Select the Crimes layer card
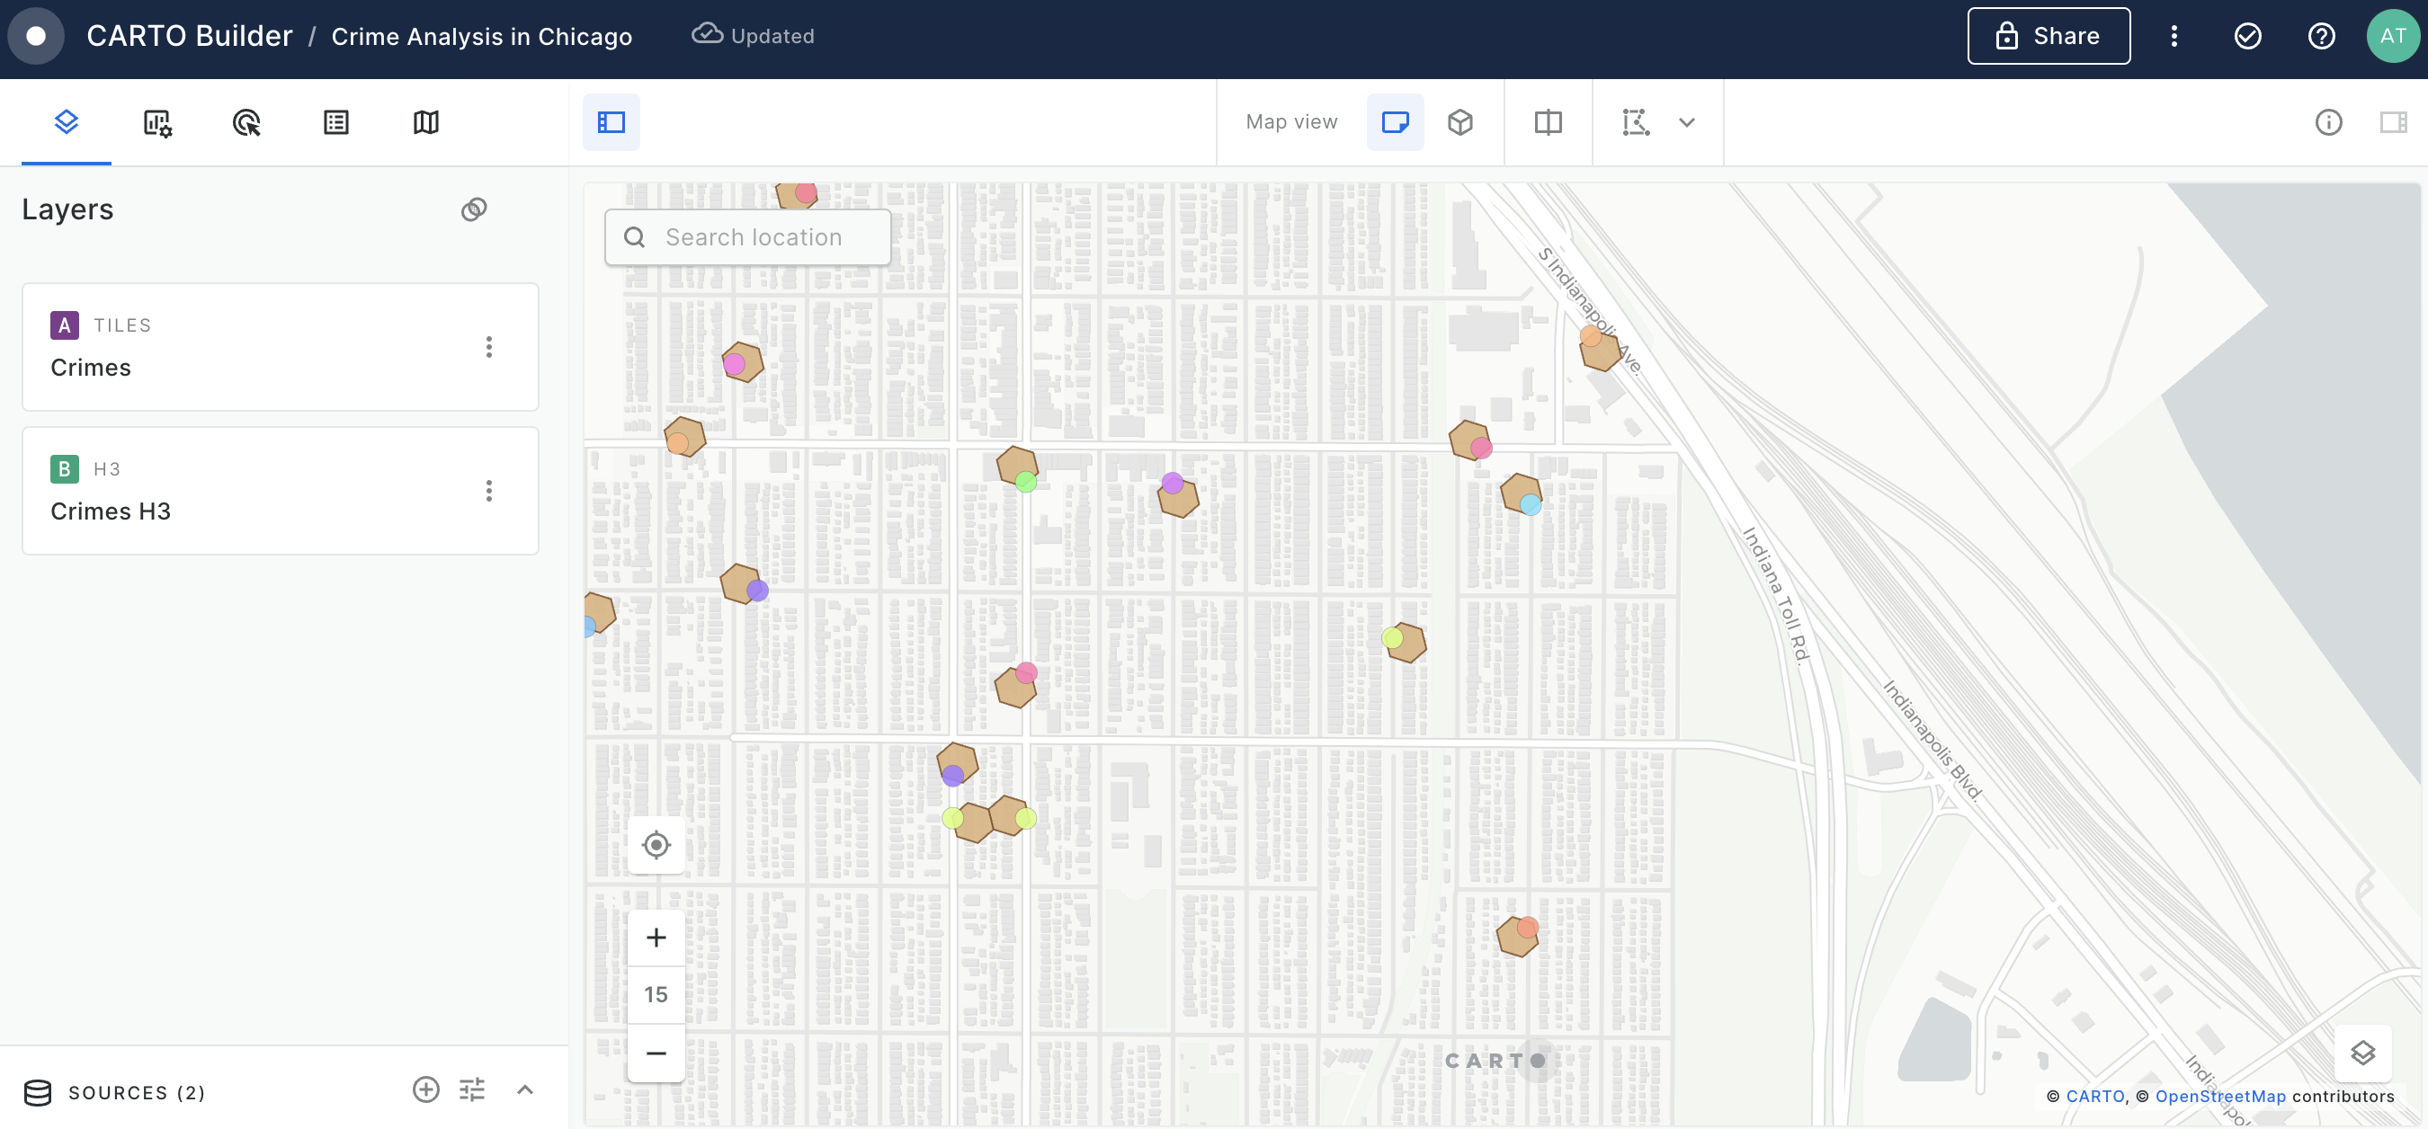 pos(280,347)
